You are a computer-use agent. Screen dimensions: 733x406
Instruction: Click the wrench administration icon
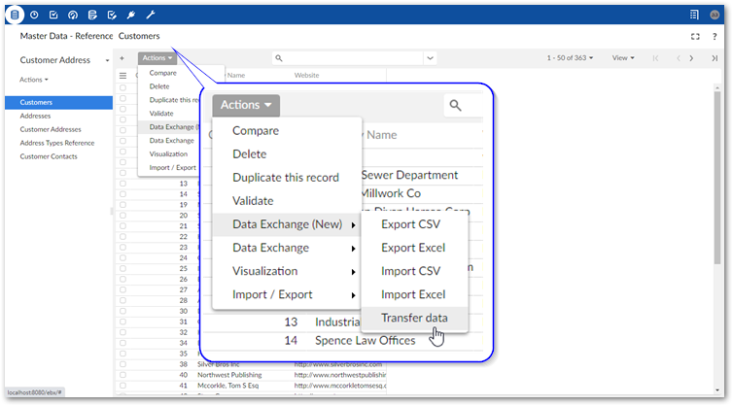point(150,15)
